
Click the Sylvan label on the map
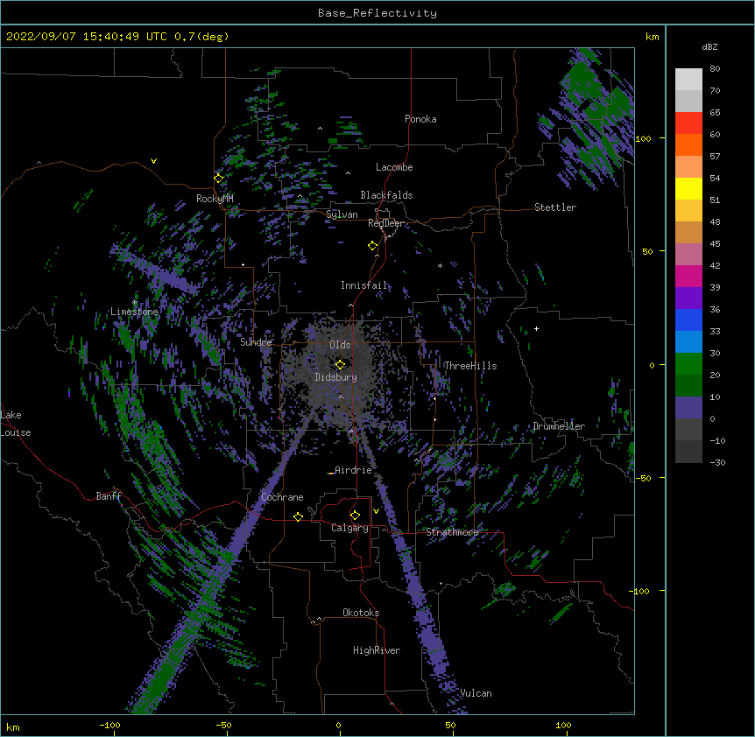click(x=342, y=214)
